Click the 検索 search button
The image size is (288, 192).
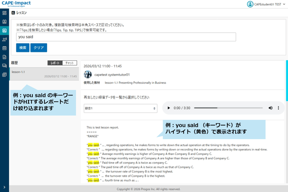22,48
